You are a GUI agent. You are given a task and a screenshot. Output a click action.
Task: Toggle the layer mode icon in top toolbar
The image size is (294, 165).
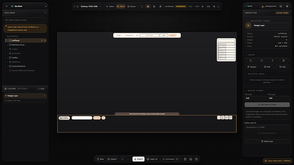point(148,6)
